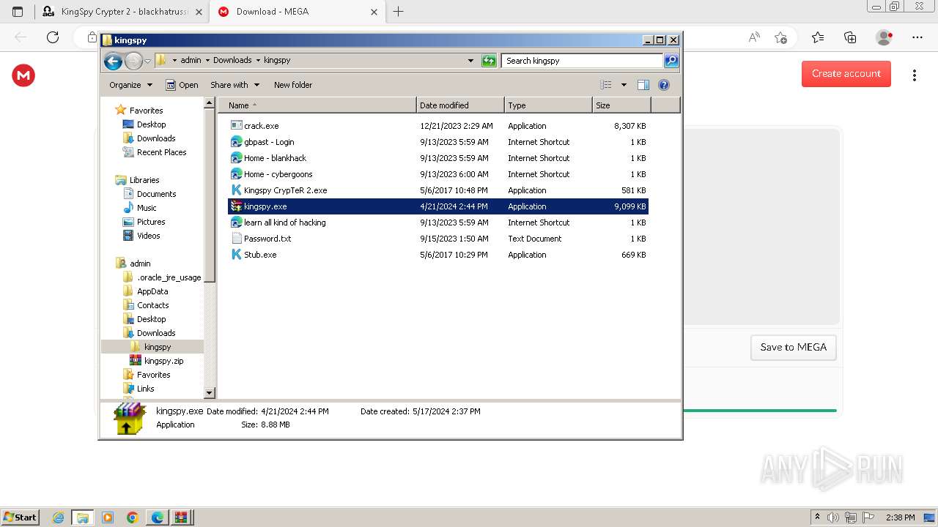Screen dimensions: 938x527
Task: Click the search magnifier icon in Explorer
Action: (x=671, y=61)
